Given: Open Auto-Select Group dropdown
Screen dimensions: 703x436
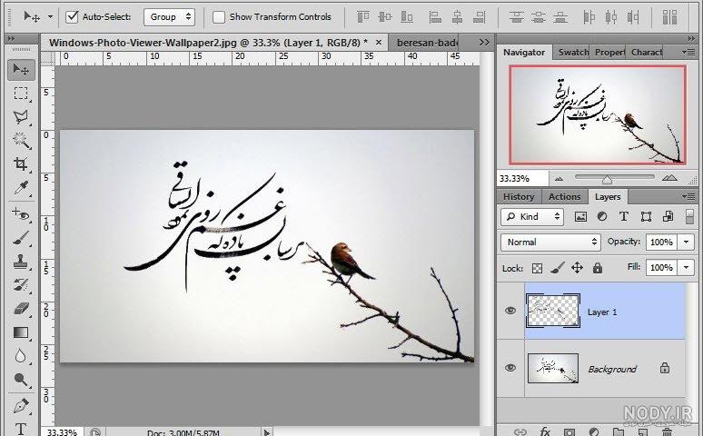Looking at the screenshot, I should 170,17.
